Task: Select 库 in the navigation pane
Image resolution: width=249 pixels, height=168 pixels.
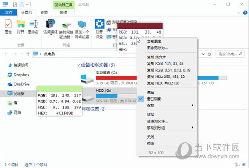Action: point(12,103)
